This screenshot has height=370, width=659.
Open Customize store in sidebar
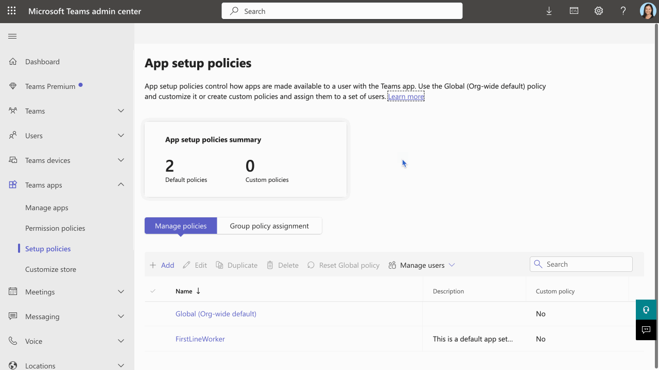50,269
